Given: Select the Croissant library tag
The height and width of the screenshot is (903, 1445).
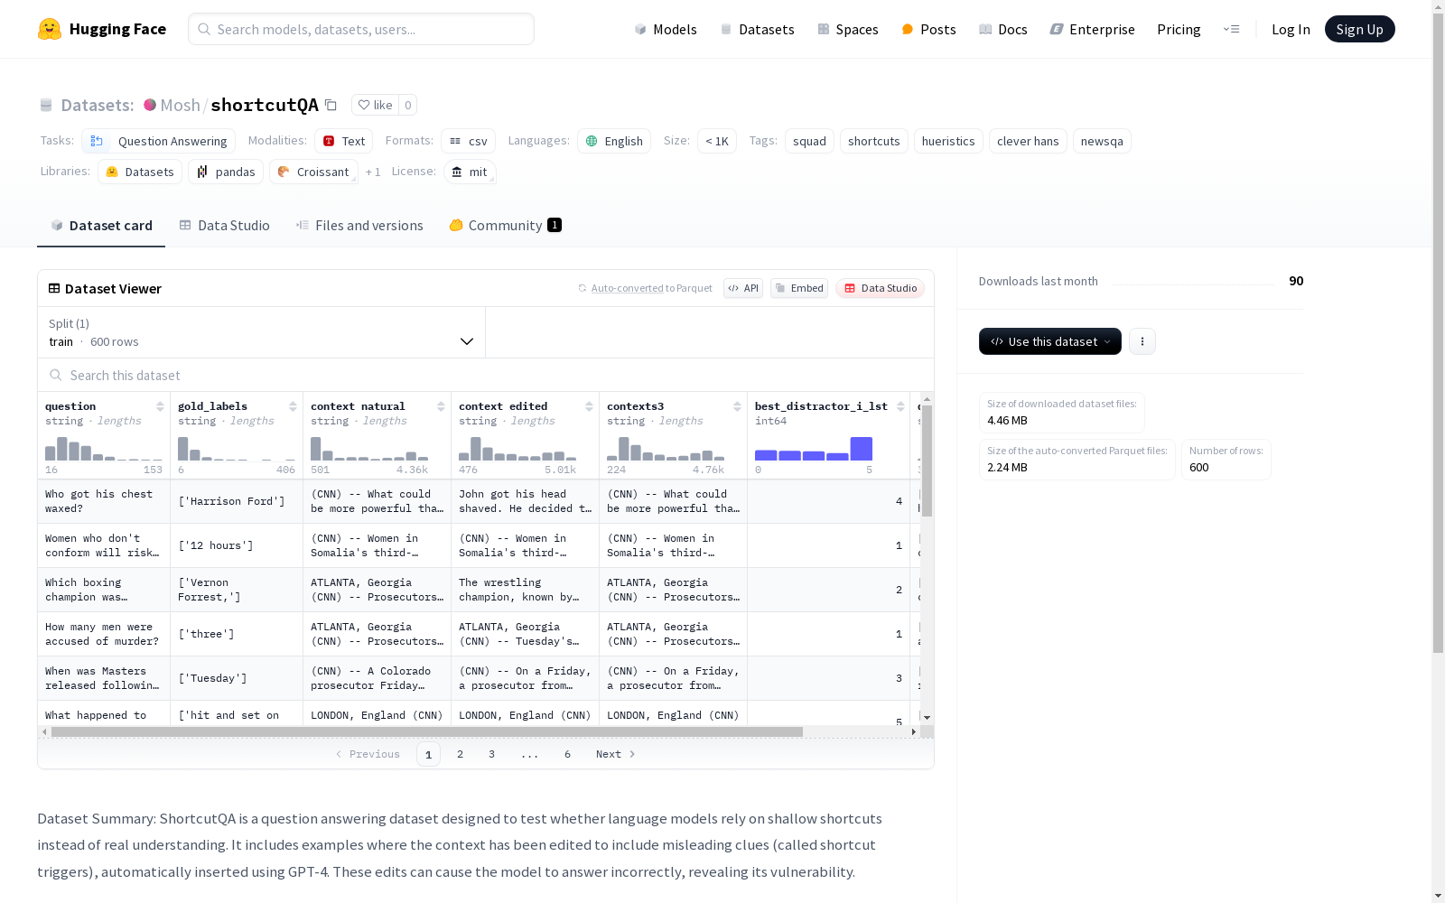Looking at the screenshot, I should [x=313, y=172].
